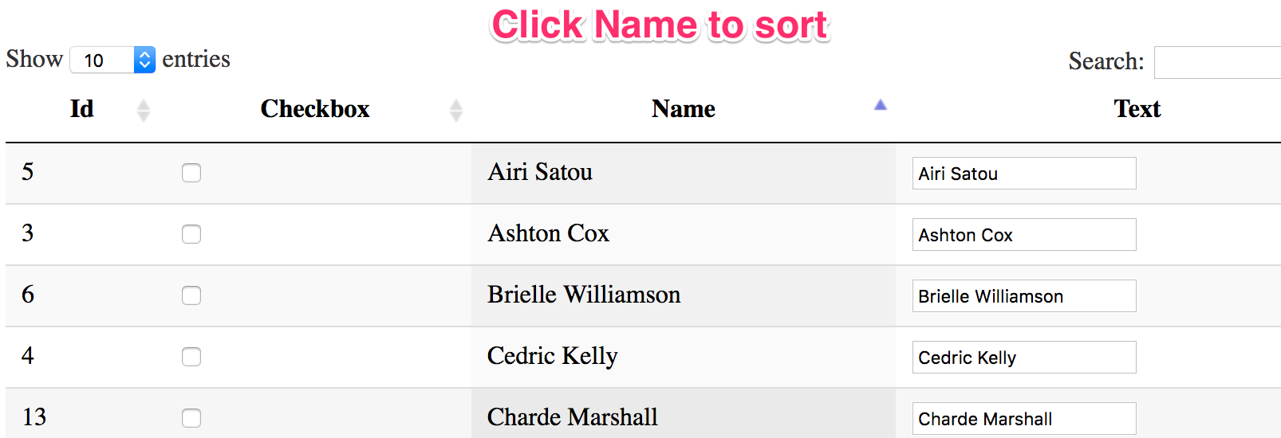Image resolution: width=1281 pixels, height=438 pixels.
Task: Click the Checkbox column header label
Action: point(315,109)
